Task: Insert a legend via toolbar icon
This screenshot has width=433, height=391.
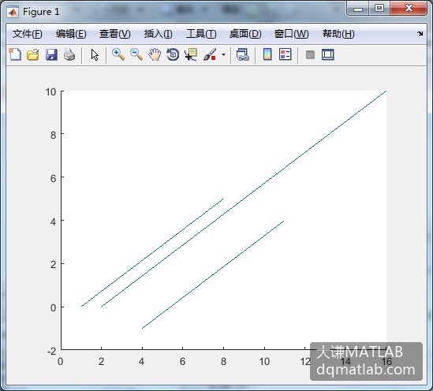Action: (x=286, y=54)
